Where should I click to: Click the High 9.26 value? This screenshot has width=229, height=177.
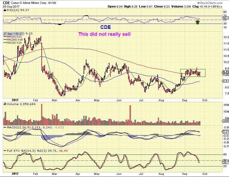coord(131,7)
